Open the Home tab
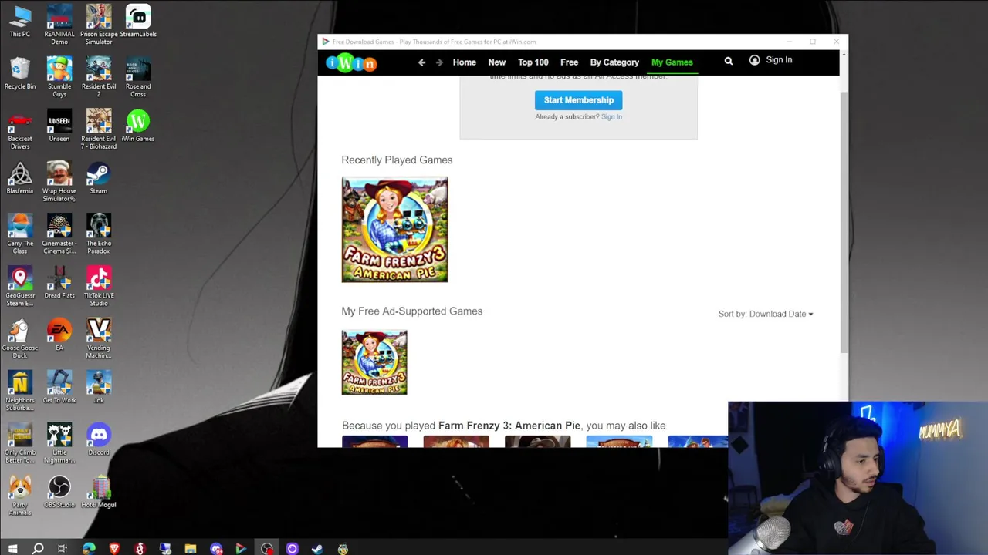The width and height of the screenshot is (988, 555). (x=464, y=62)
